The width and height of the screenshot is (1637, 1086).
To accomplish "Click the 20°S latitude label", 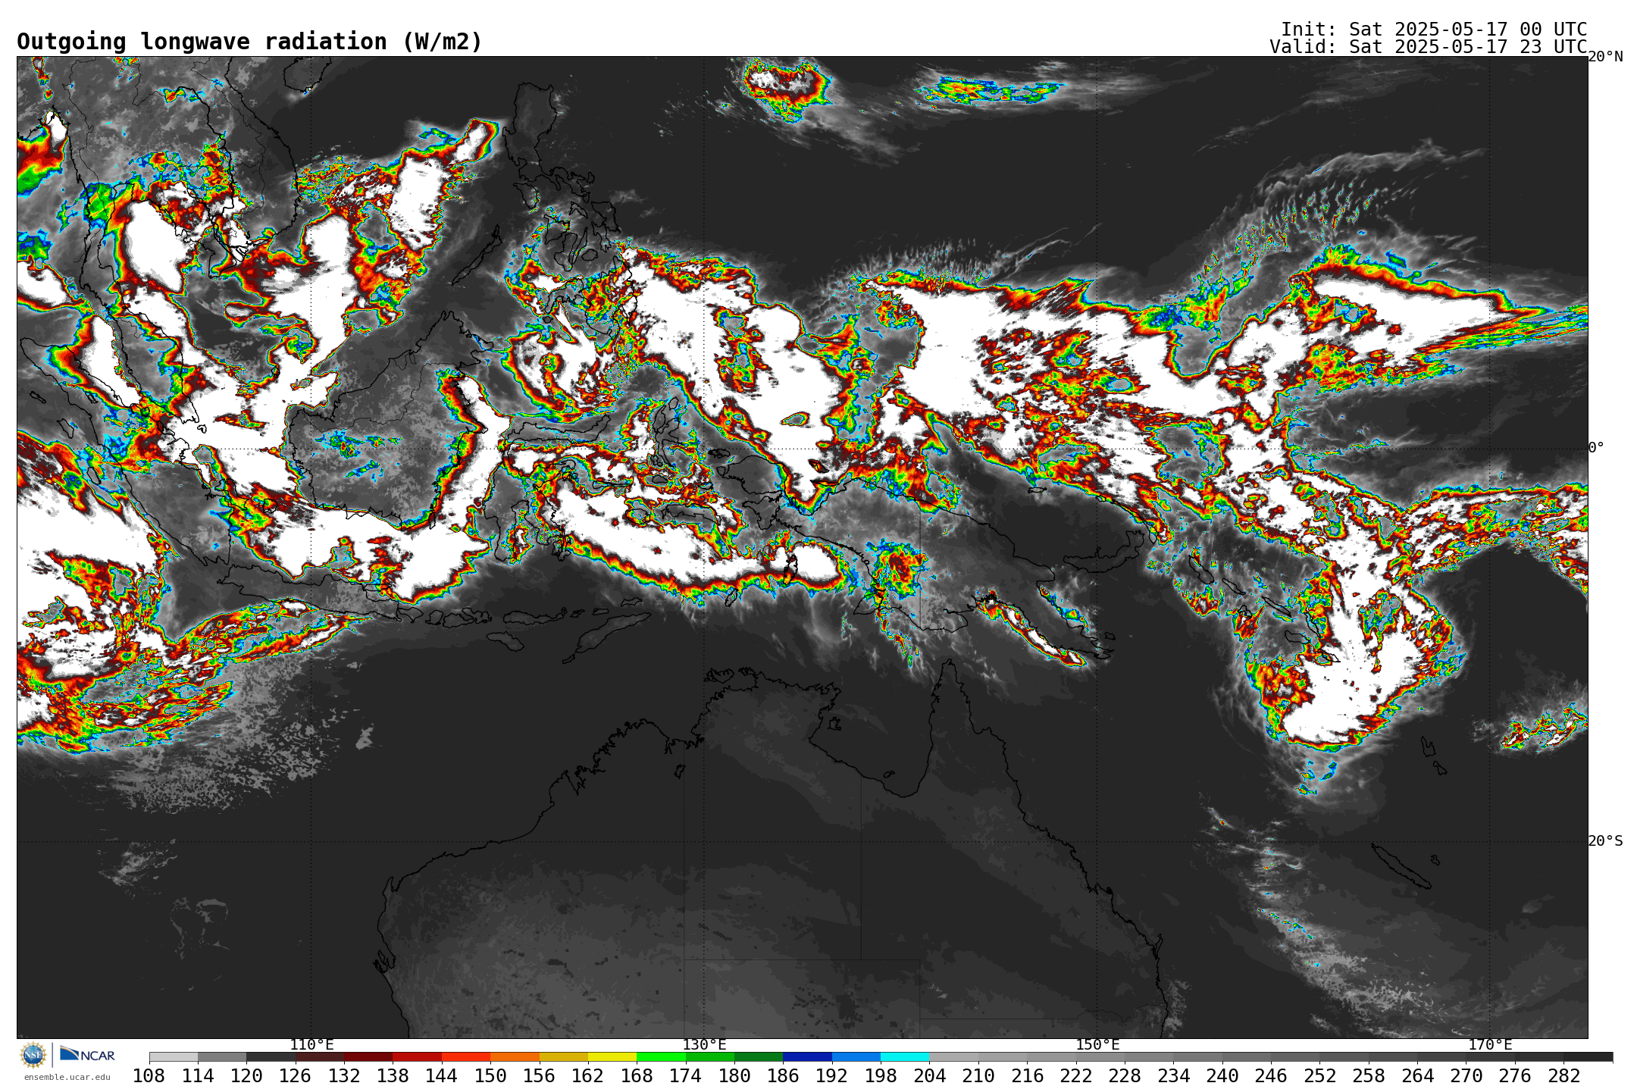I will click(1605, 841).
